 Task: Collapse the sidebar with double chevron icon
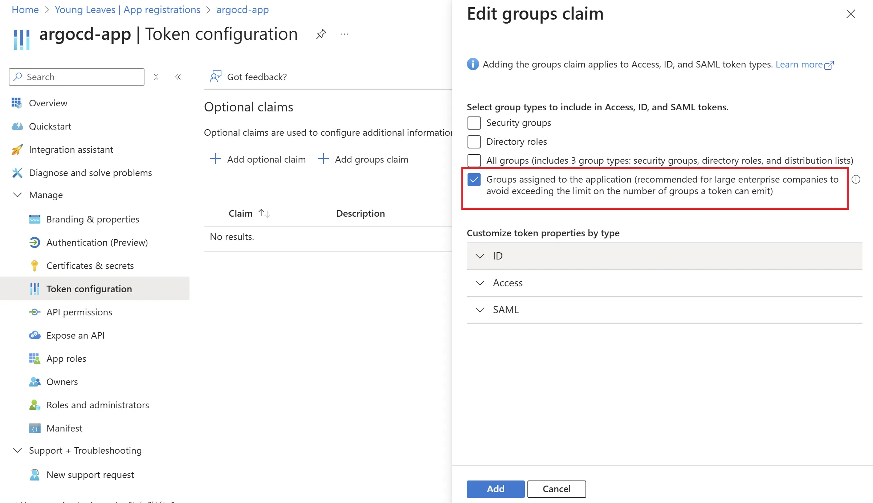(x=178, y=77)
